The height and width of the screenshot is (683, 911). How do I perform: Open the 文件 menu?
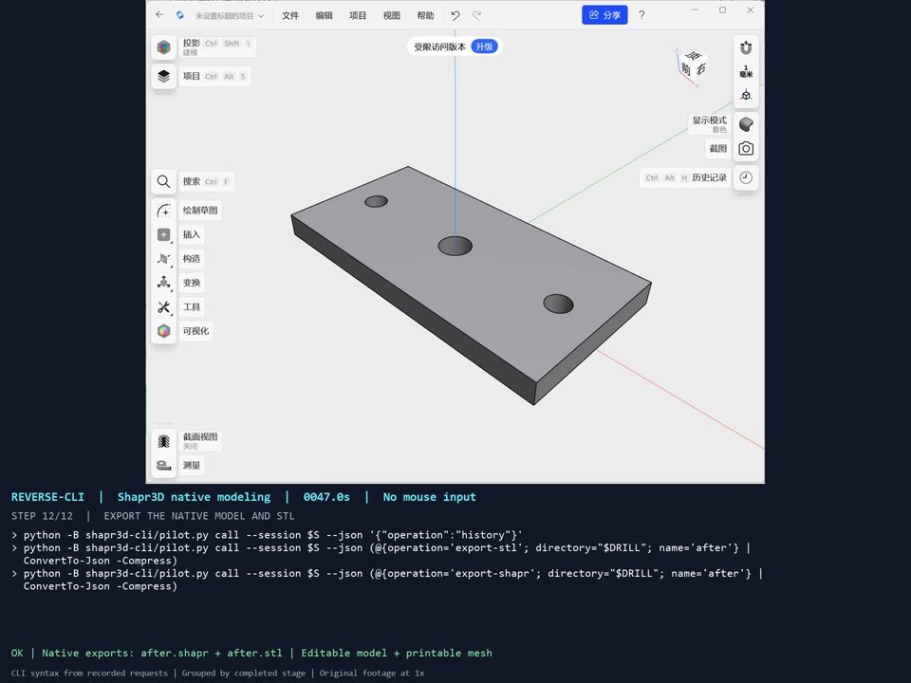click(290, 16)
